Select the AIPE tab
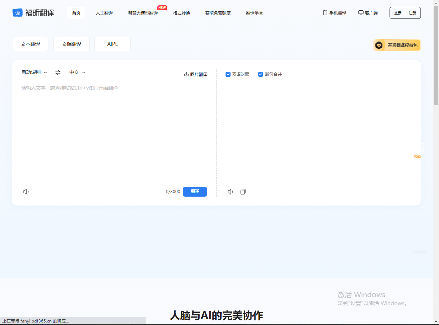 pos(112,44)
